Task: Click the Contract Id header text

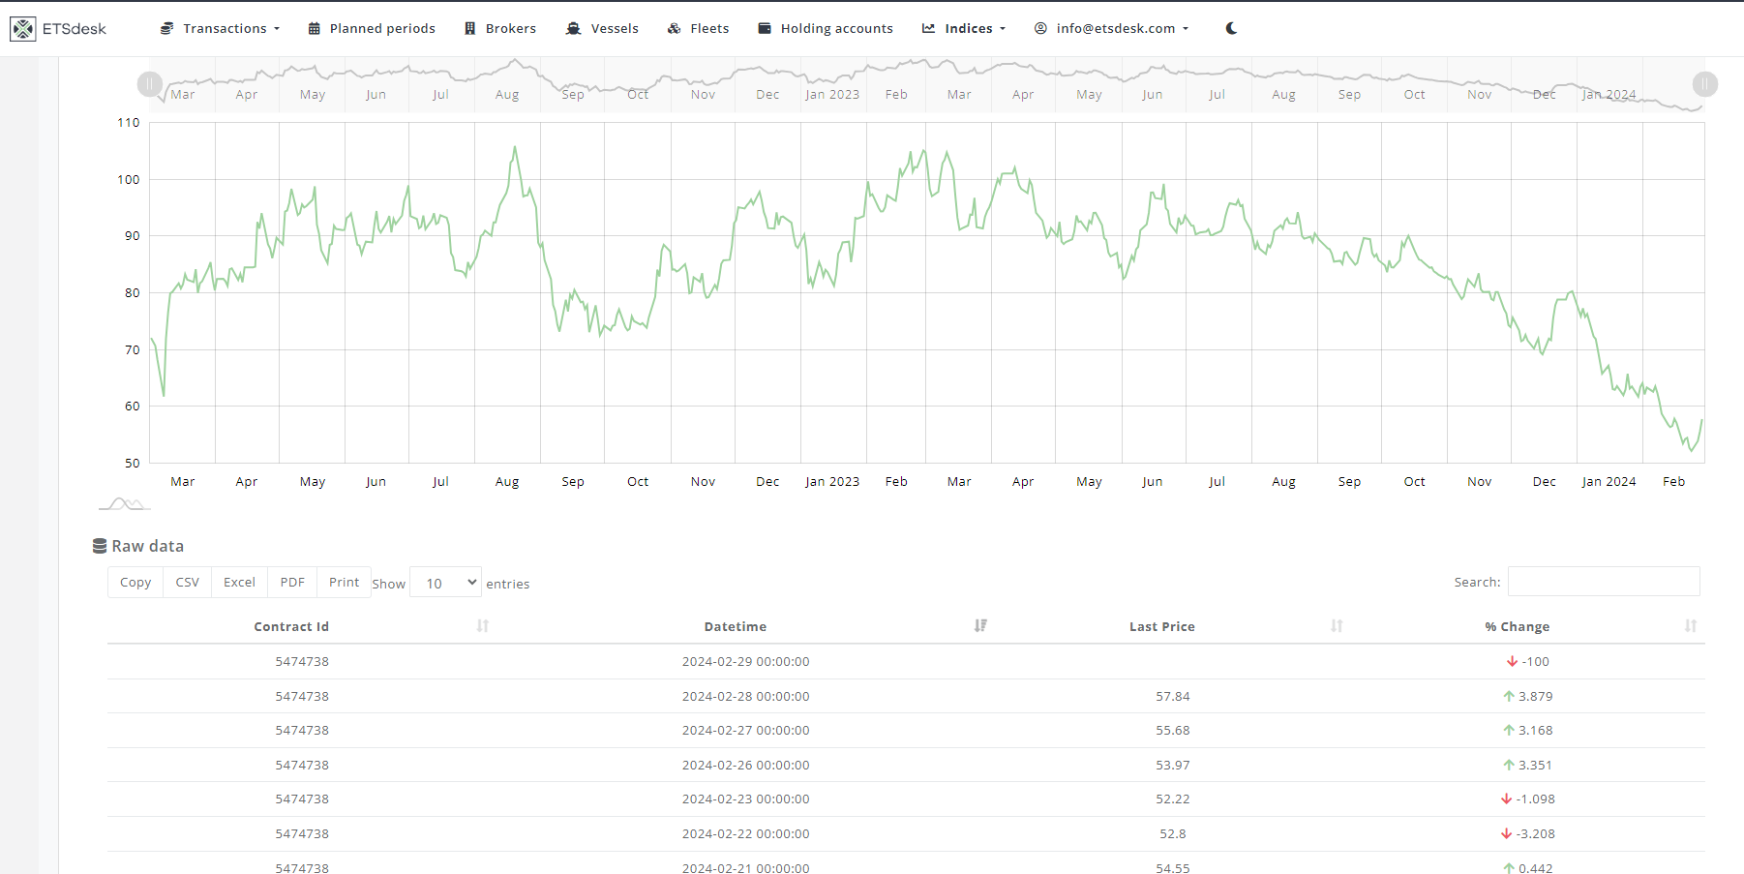Action: (x=291, y=626)
